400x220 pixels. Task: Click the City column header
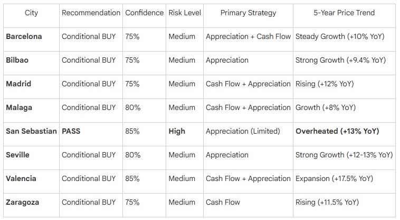click(31, 13)
